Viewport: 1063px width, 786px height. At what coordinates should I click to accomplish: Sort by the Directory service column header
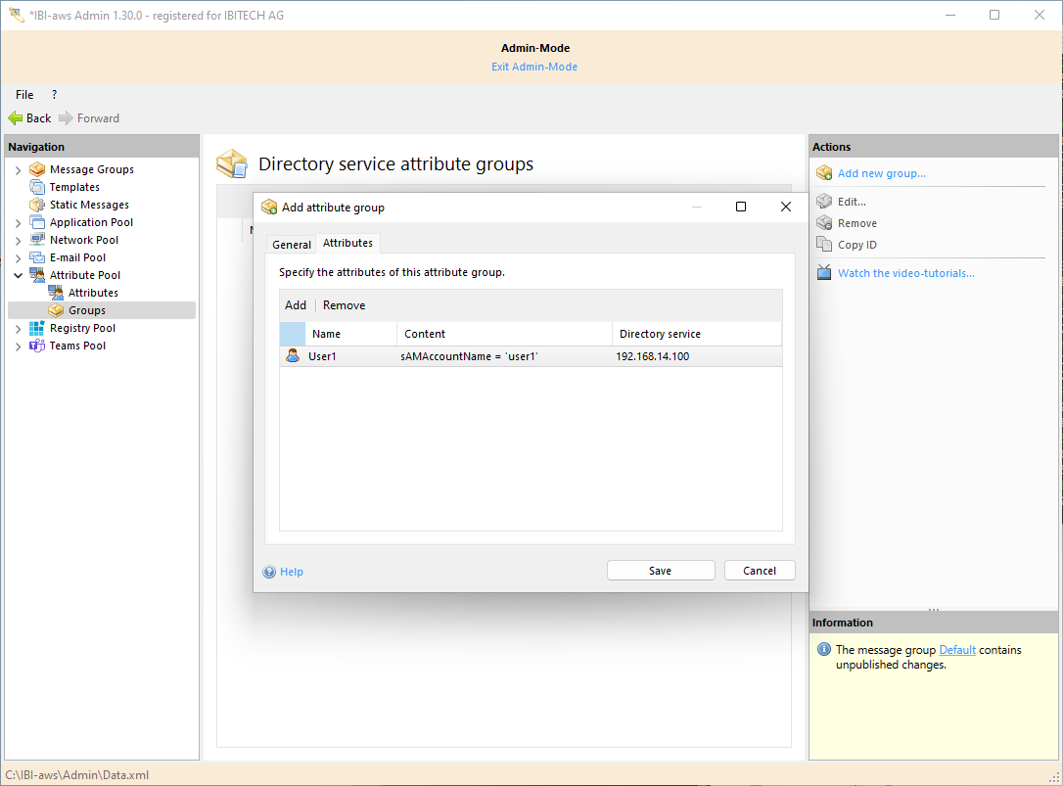[660, 334]
